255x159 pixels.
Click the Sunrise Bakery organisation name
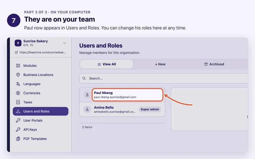coord(36,41)
